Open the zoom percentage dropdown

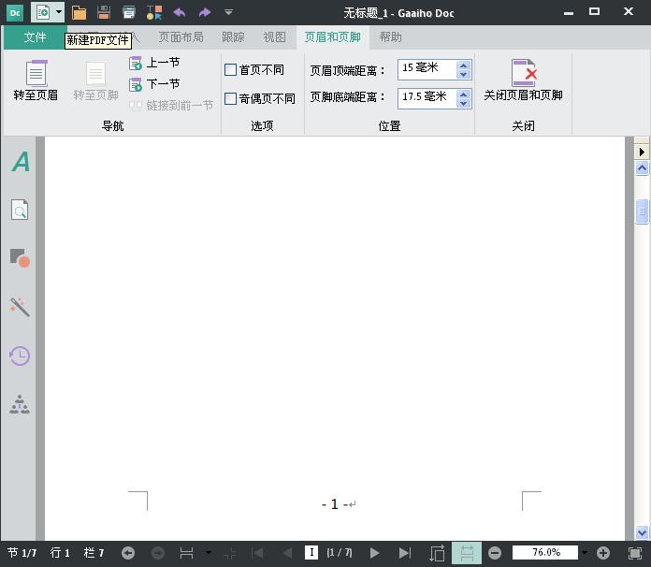(585, 552)
